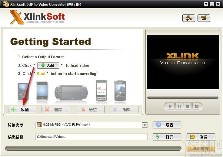Image resolution: width=223 pixels, height=157 pixels.
Task: Click 浏览 to browse for folder
Action: (x=201, y=137)
